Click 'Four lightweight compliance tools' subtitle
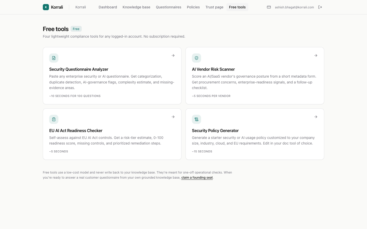 click(x=114, y=36)
